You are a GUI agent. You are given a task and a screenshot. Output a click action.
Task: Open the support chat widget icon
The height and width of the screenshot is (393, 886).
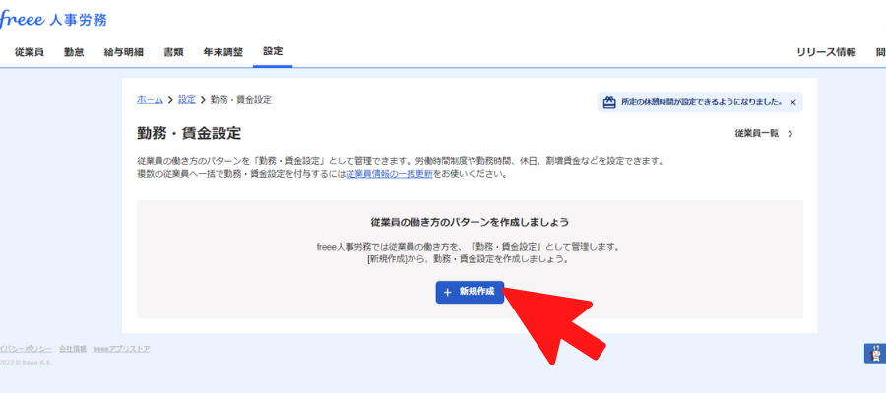(x=874, y=354)
